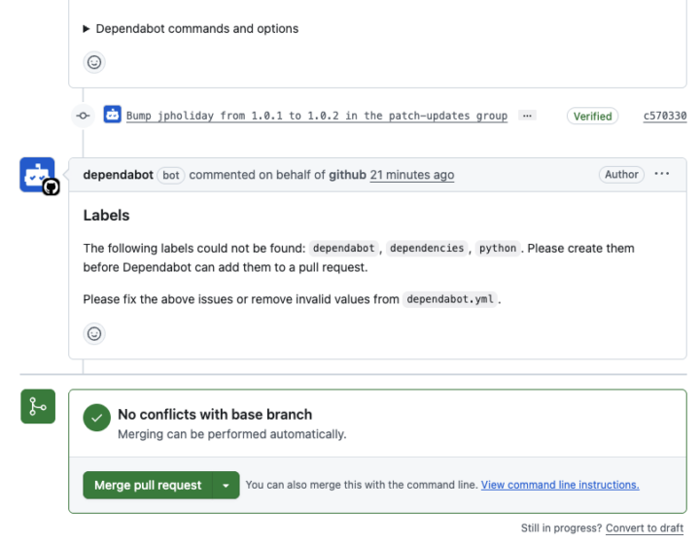Open the Bump jpholiday commit link
The width and height of the screenshot is (700, 543).
click(x=317, y=116)
